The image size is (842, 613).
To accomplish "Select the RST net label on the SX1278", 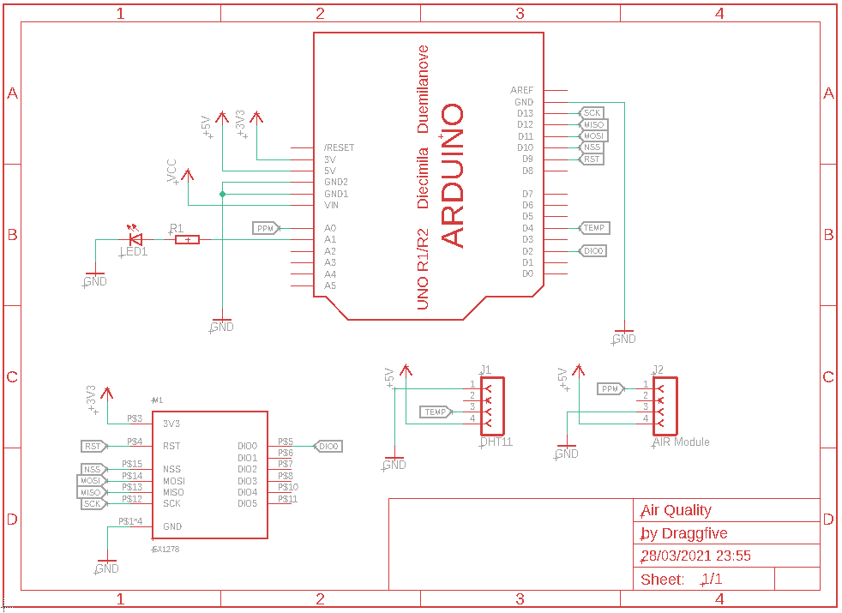I will [x=92, y=446].
